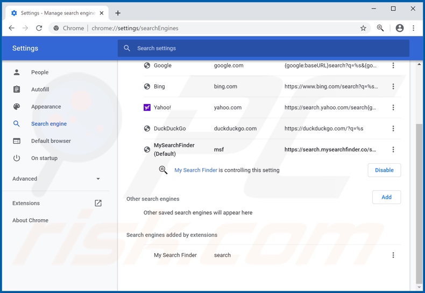Click the Default browser window icon
Image resolution: width=425 pixels, height=293 pixels.
(17, 141)
